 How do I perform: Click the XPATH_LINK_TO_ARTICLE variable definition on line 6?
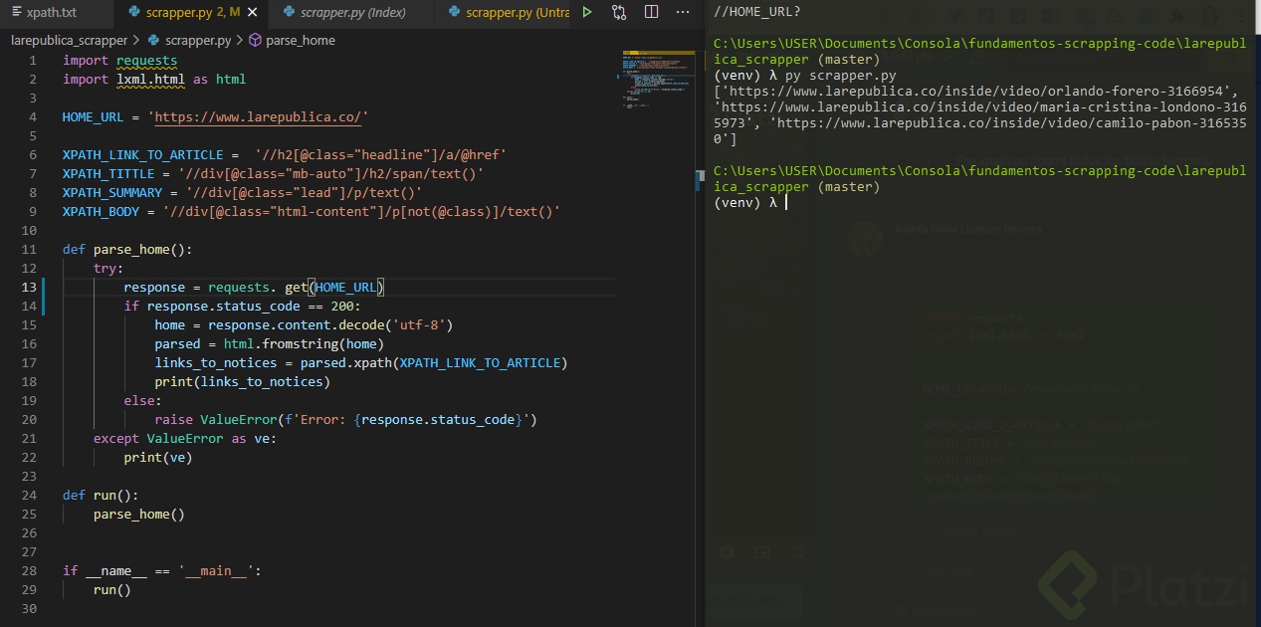143,155
